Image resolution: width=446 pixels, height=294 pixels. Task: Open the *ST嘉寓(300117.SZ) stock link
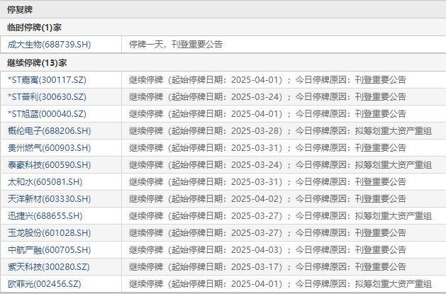click(x=47, y=80)
